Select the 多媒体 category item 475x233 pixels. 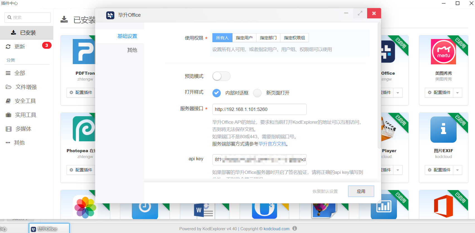(27, 129)
